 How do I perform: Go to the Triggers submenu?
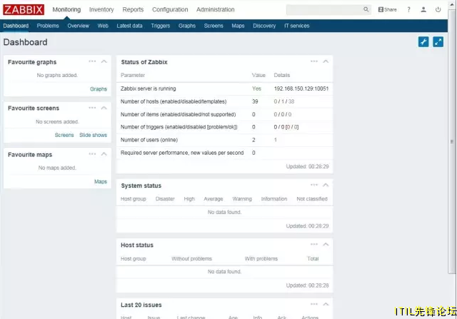pos(161,26)
